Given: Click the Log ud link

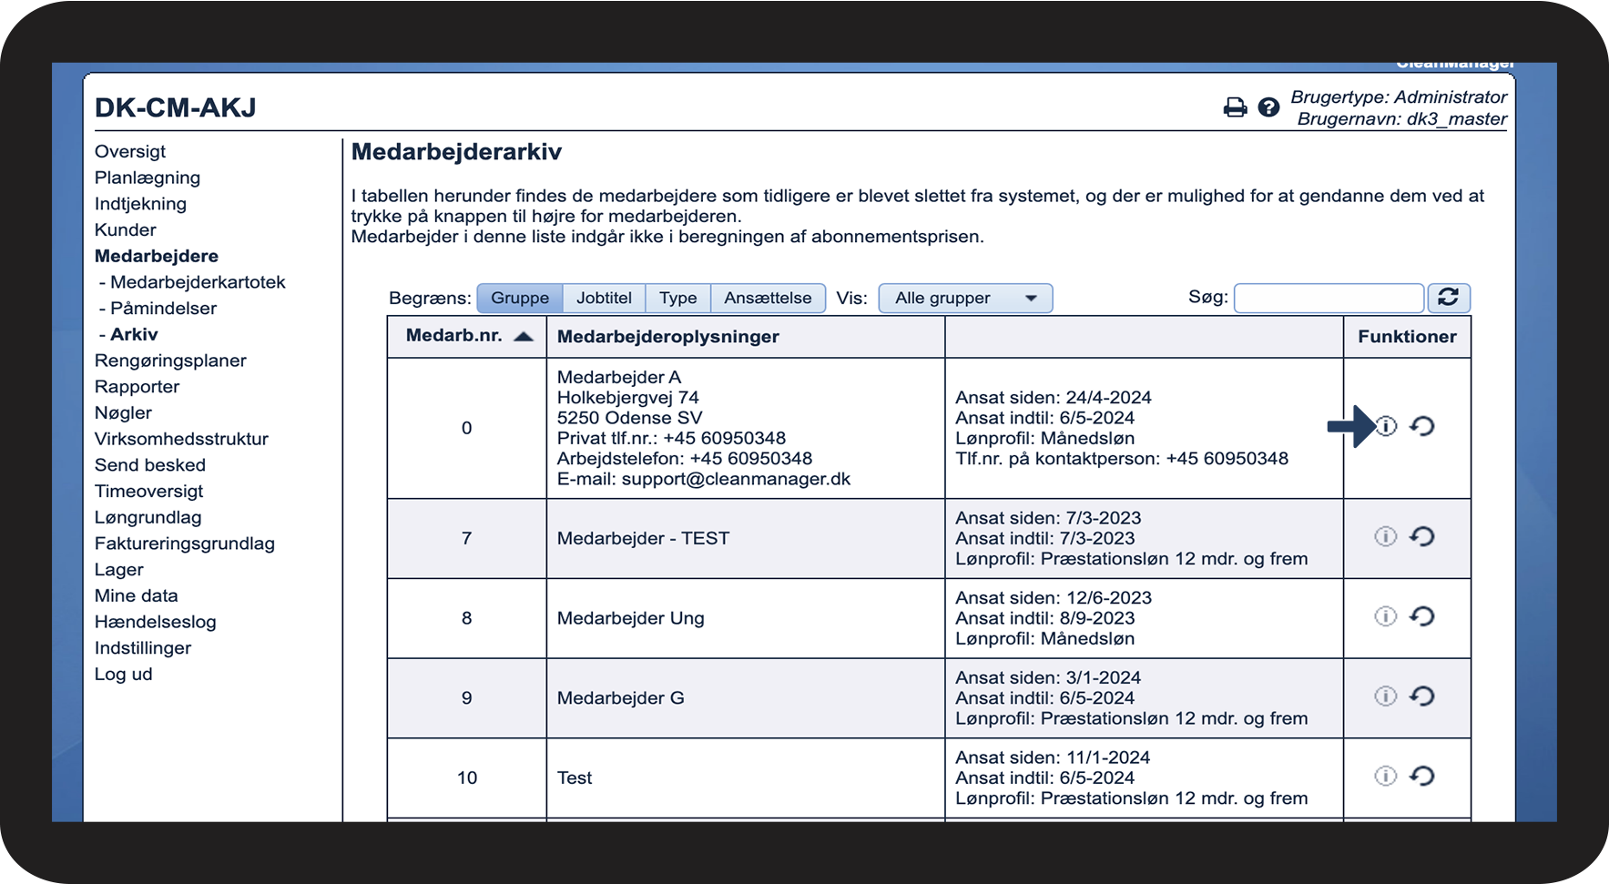Looking at the screenshot, I should [124, 675].
